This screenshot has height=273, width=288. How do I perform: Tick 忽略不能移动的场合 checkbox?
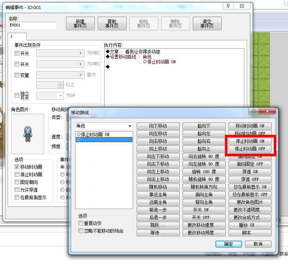click(81, 230)
